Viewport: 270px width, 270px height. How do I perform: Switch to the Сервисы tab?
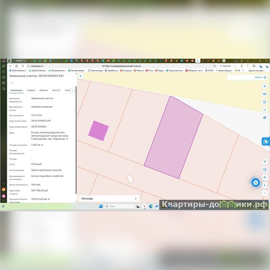click(31, 90)
